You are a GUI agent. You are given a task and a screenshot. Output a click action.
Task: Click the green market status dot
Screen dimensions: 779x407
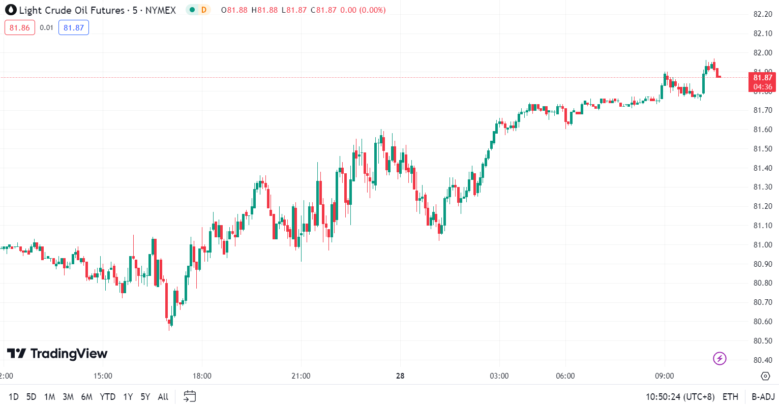[x=192, y=10]
